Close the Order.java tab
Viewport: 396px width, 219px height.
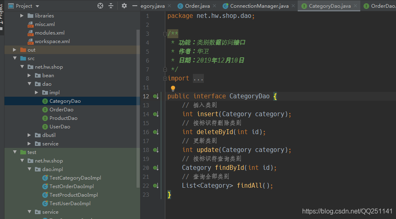coord(214,6)
